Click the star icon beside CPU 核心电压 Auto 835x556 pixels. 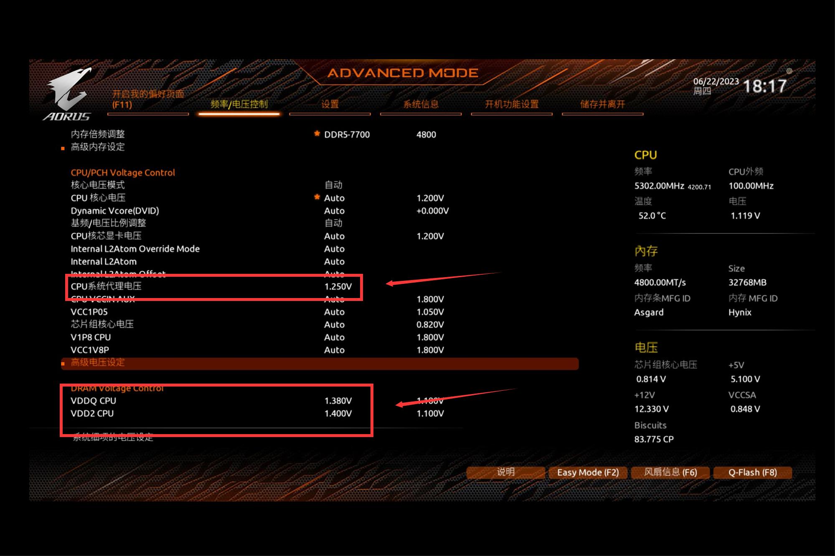pyautogui.click(x=317, y=197)
